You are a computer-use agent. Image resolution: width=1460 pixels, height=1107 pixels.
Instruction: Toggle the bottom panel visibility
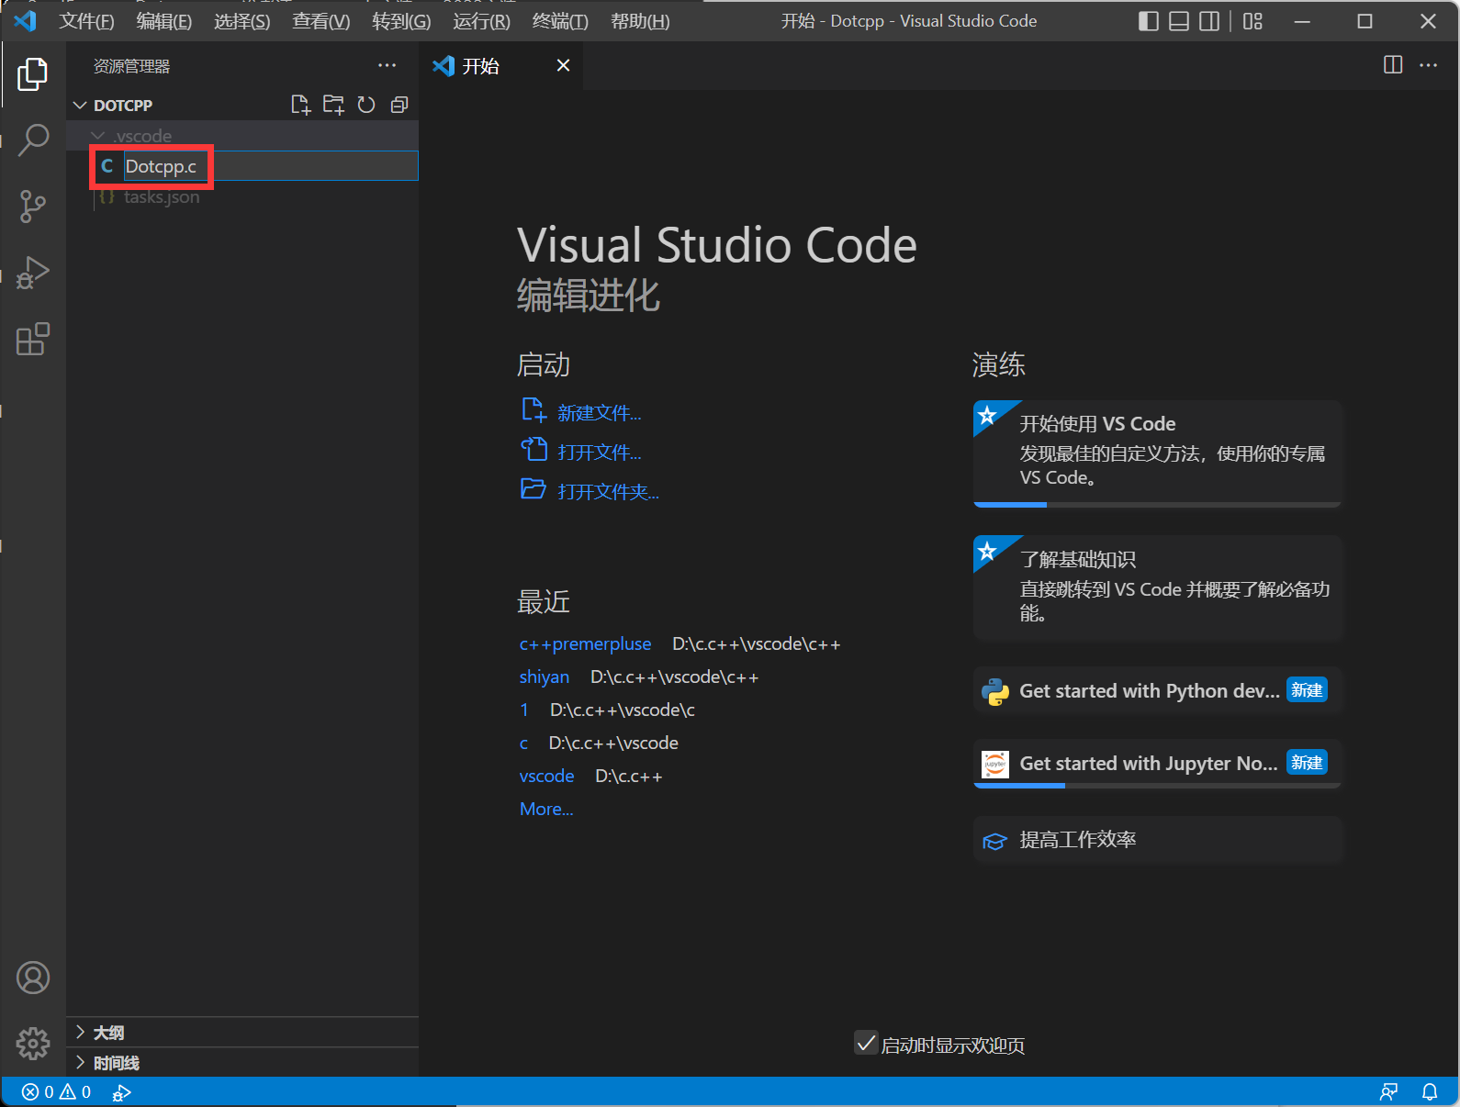1179,21
